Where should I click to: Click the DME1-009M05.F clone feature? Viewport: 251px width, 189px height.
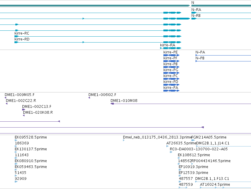pos(19,95)
